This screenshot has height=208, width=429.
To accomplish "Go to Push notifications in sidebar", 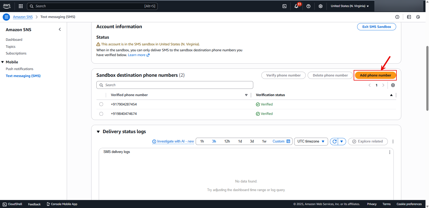I will [20, 69].
